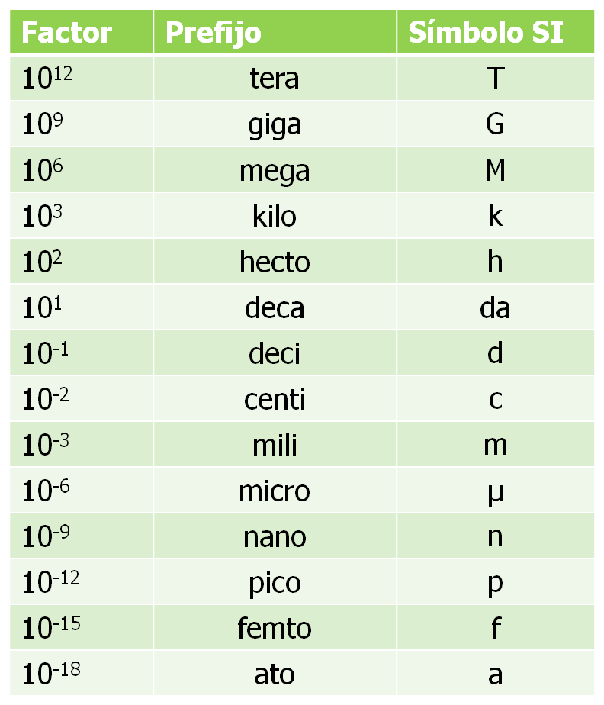The height and width of the screenshot is (705, 604).
Task: Select the hecto prefix cell
Action: pyautogui.click(x=275, y=262)
